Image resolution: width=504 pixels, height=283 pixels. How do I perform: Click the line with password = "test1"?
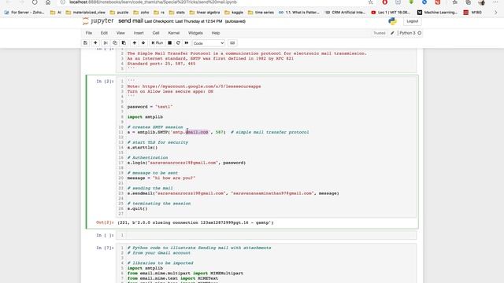point(150,107)
